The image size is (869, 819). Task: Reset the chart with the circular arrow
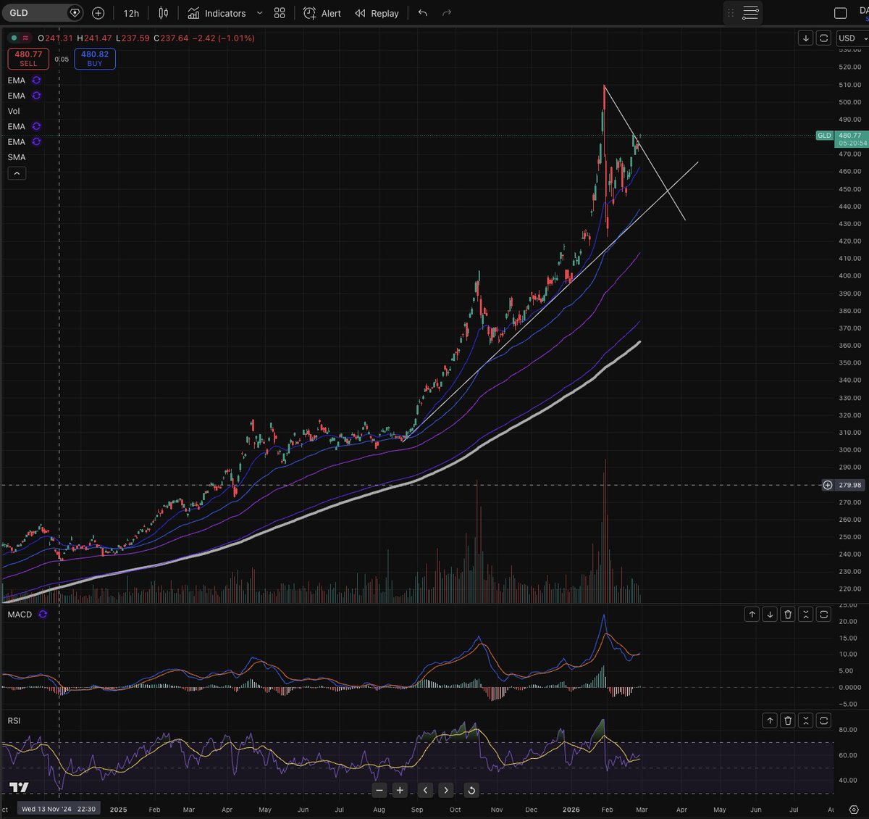click(471, 790)
